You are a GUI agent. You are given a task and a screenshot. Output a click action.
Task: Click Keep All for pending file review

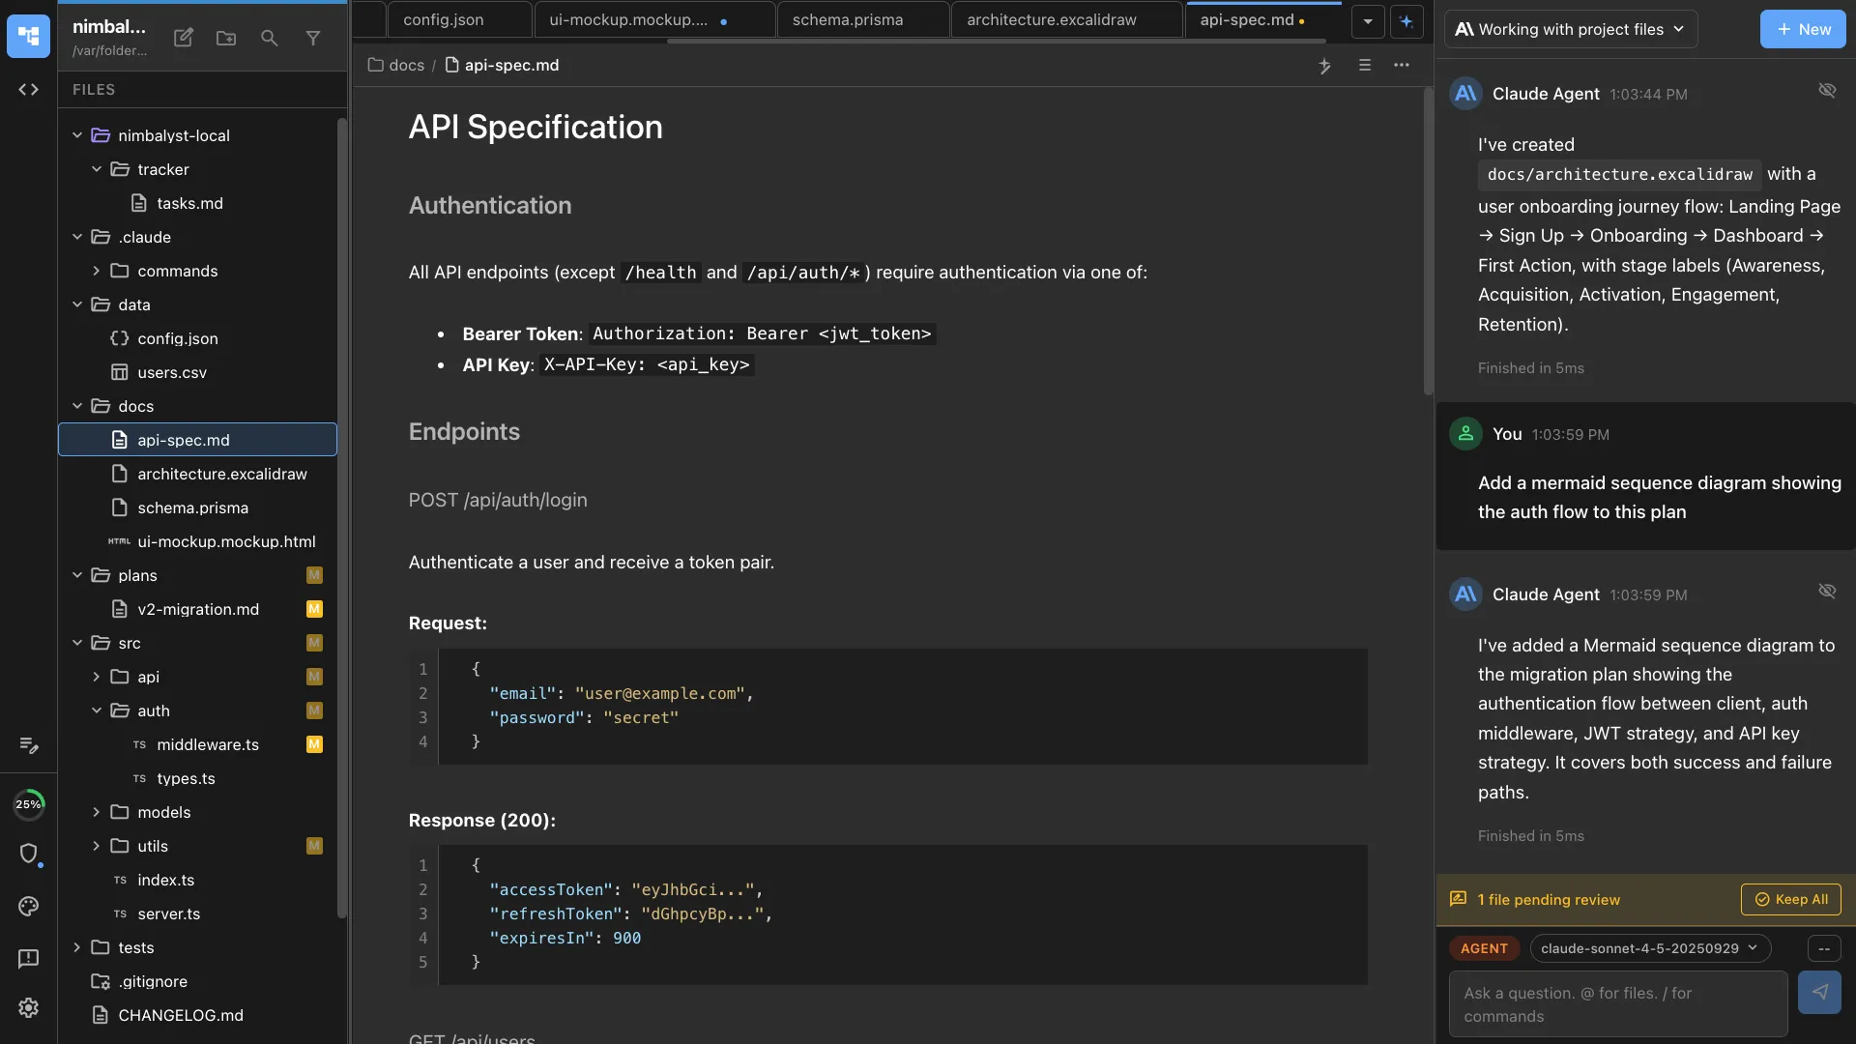pyautogui.click(x=1791, y=899)
